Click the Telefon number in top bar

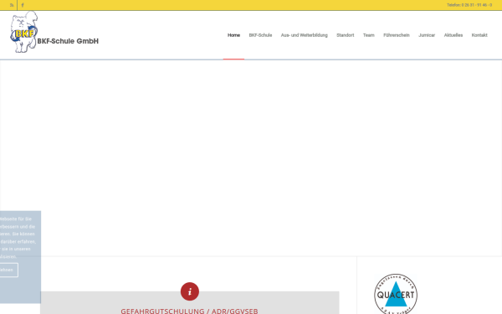click(469, 5)
